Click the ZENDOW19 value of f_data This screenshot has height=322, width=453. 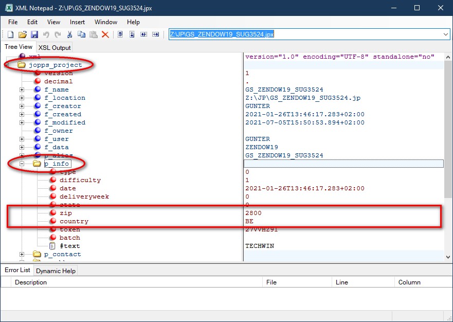pyautogui.click(x=262, y=147)
